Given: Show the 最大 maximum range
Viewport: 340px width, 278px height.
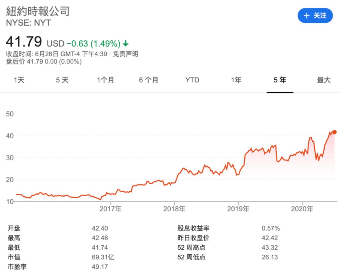Looking at the screenshot, I should [x=324, y=80].
